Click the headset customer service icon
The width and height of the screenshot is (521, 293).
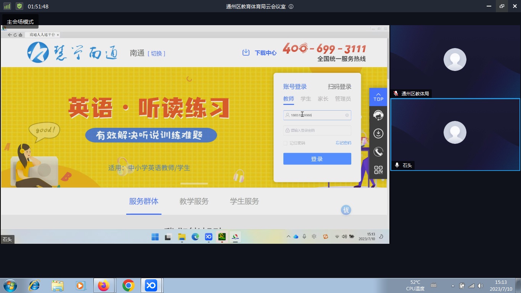378,115
